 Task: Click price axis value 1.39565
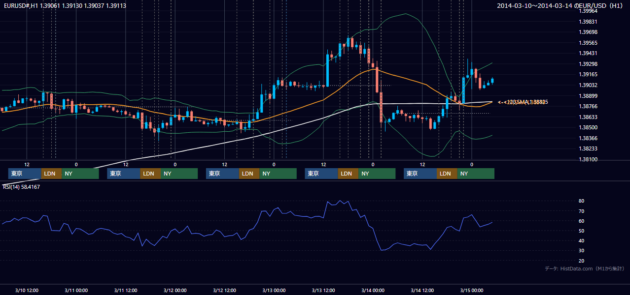pyautogui.click(x=588, y=43)
